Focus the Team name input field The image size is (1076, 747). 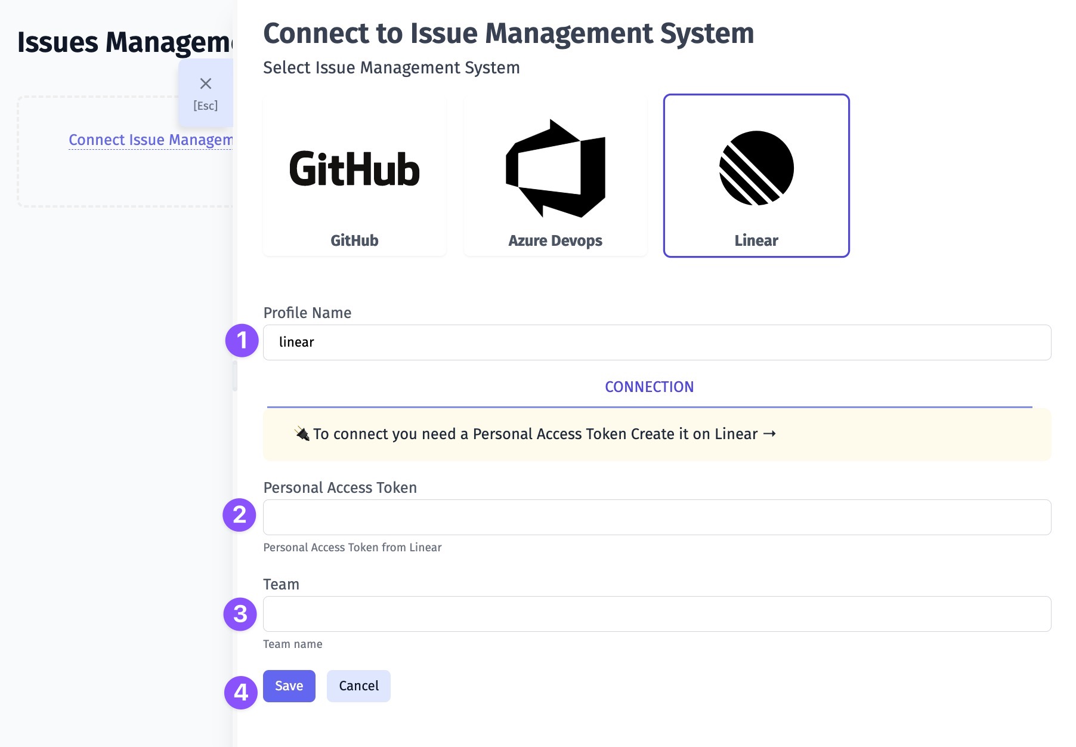(x=657, y=614)
